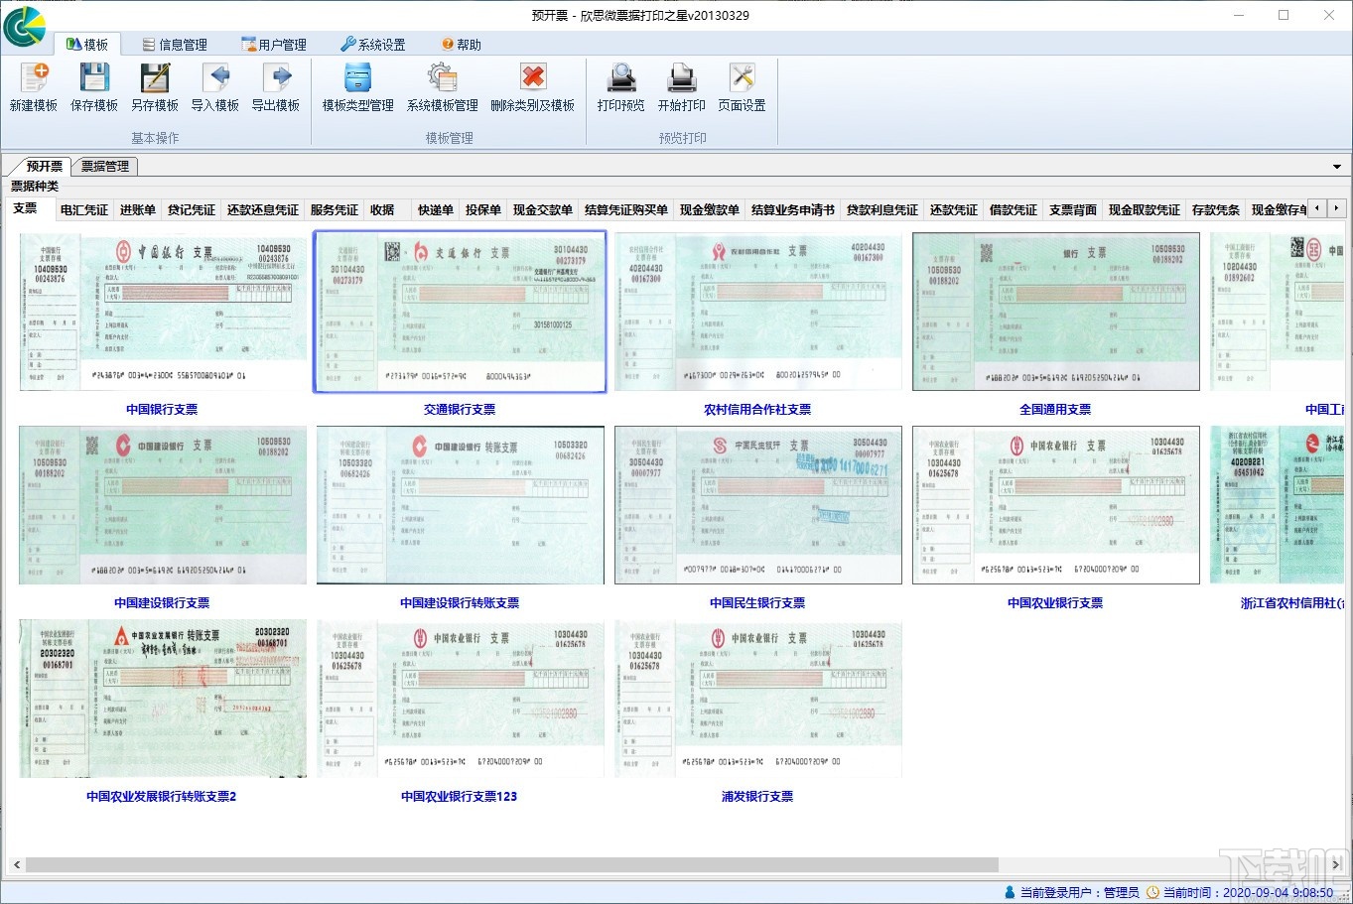
Task: Click the 导出模板 export icon
Action: (x=276, y=79)
